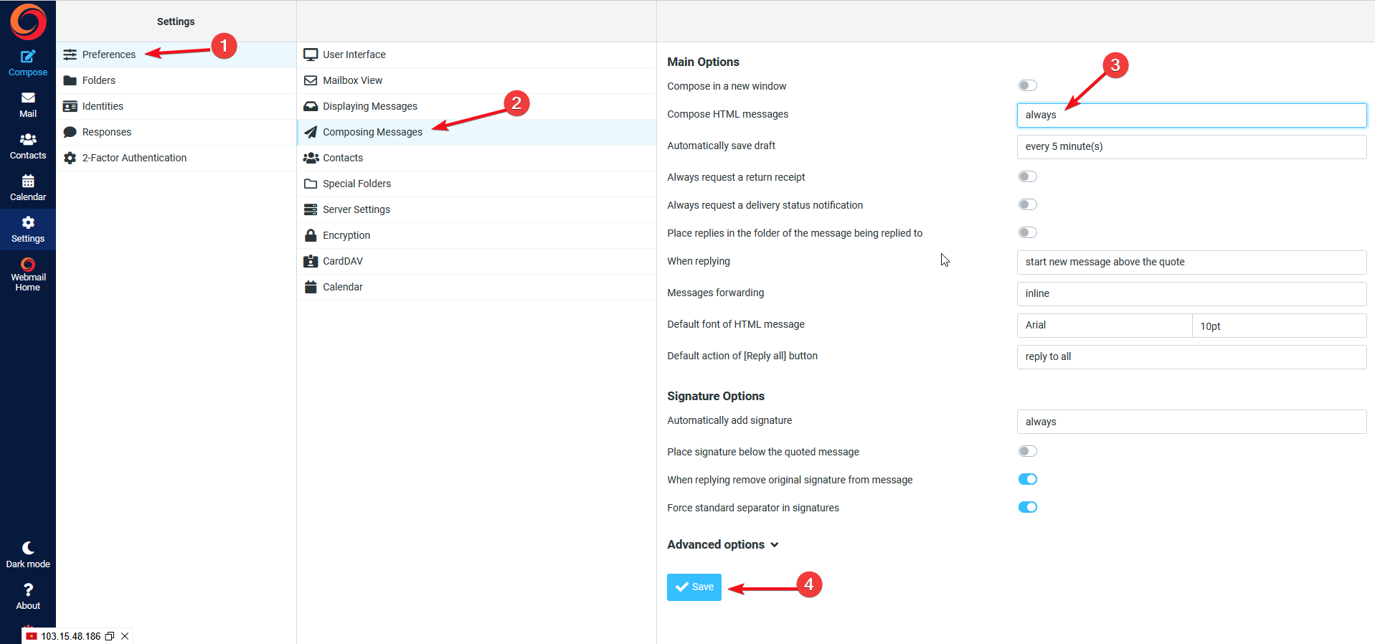Open the When replying dropdown
The width and height of the screenshot is (1375, 644).
(x=1191, y=262)
